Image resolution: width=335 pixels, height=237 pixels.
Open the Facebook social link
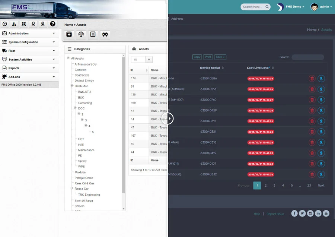tap(294, 213)
